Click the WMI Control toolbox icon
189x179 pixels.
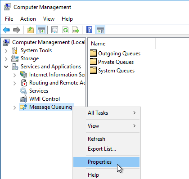(x=23, y=99)
